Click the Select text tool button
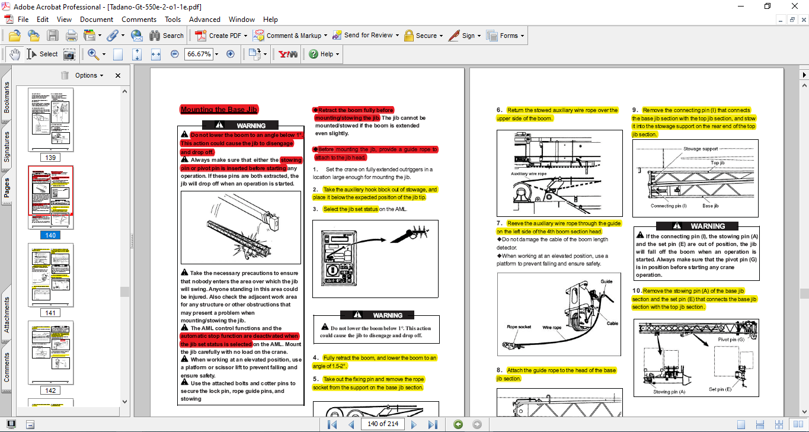This screenshot has height=432, width=809. [x=42, y=54]
